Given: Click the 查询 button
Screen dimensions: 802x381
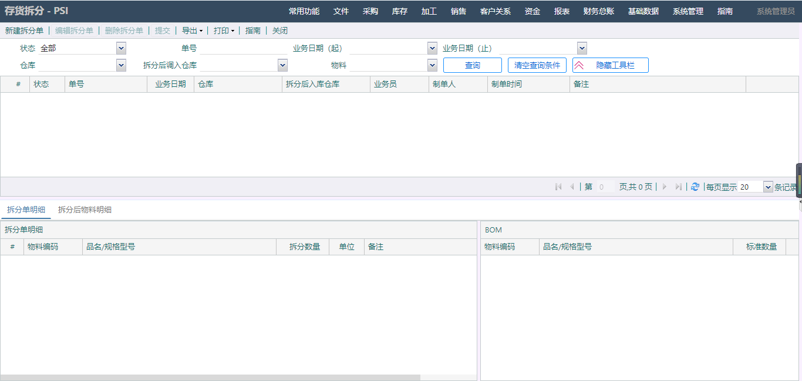Looking at the screenshot, I should (x=473, y=65).
